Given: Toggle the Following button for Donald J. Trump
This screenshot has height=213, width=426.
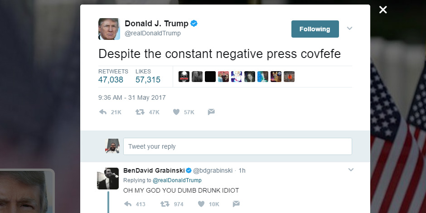Looking at the screenshot, I should (315, 29).
